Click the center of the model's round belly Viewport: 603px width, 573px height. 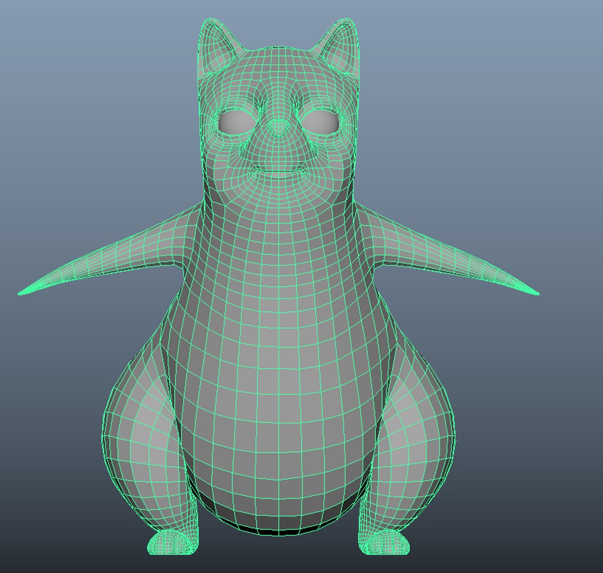coord(278,407)
